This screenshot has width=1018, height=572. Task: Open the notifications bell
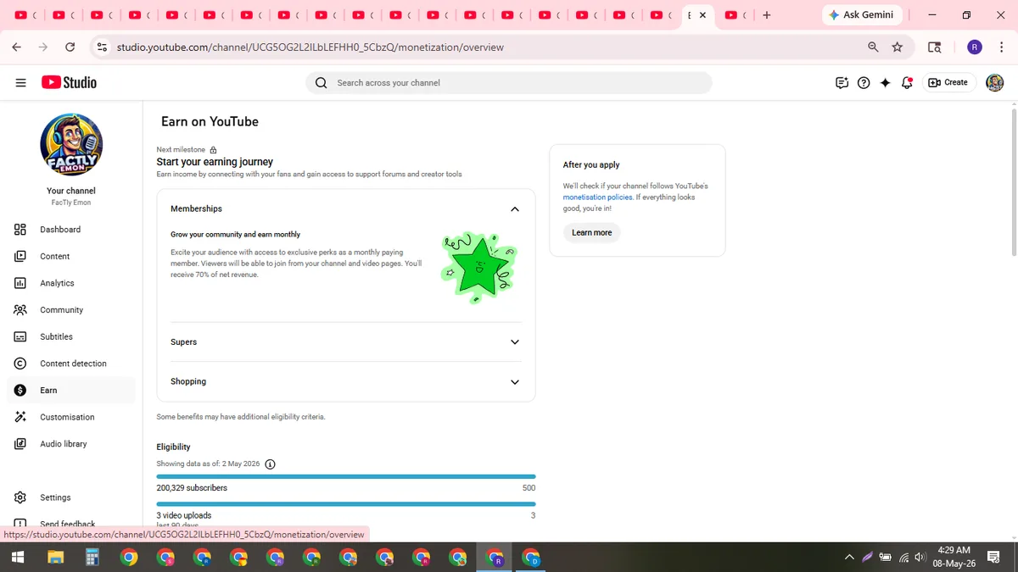(x=907, y=82)
